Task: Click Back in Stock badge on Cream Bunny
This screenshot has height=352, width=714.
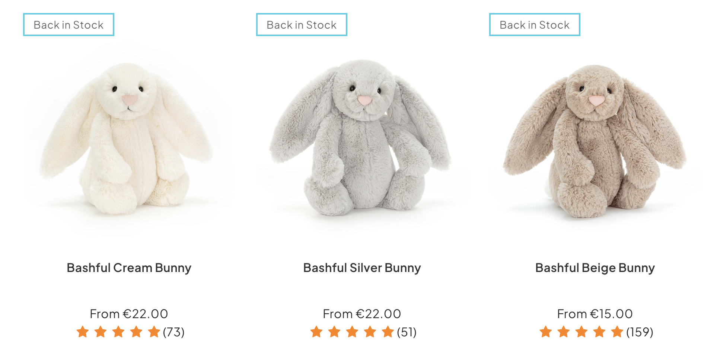Action: point(68,25)
